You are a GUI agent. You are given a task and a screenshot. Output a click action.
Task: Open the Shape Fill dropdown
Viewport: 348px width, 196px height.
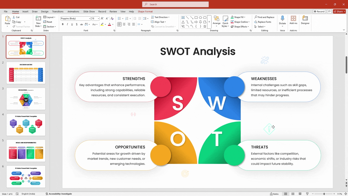click(x=239, y=17)
